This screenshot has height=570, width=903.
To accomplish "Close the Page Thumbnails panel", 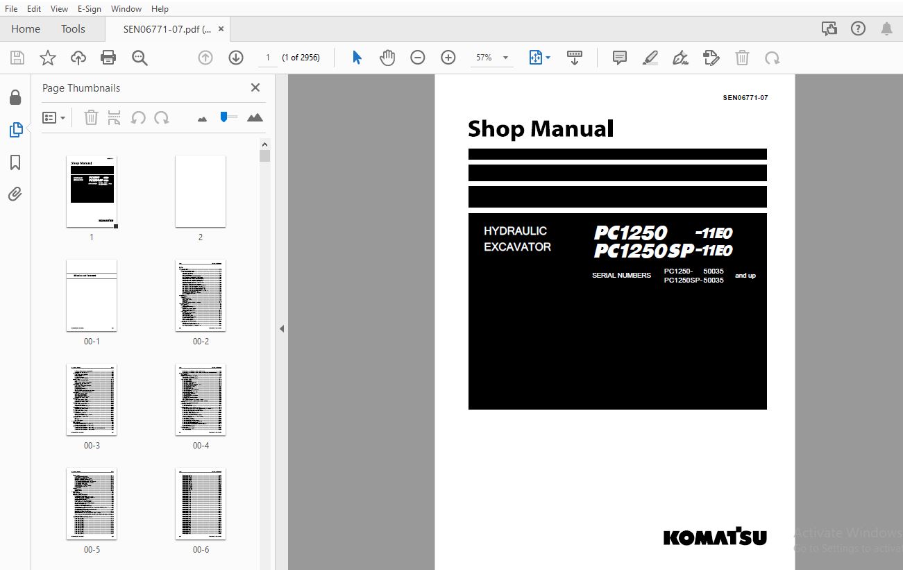I will point(255,87).
